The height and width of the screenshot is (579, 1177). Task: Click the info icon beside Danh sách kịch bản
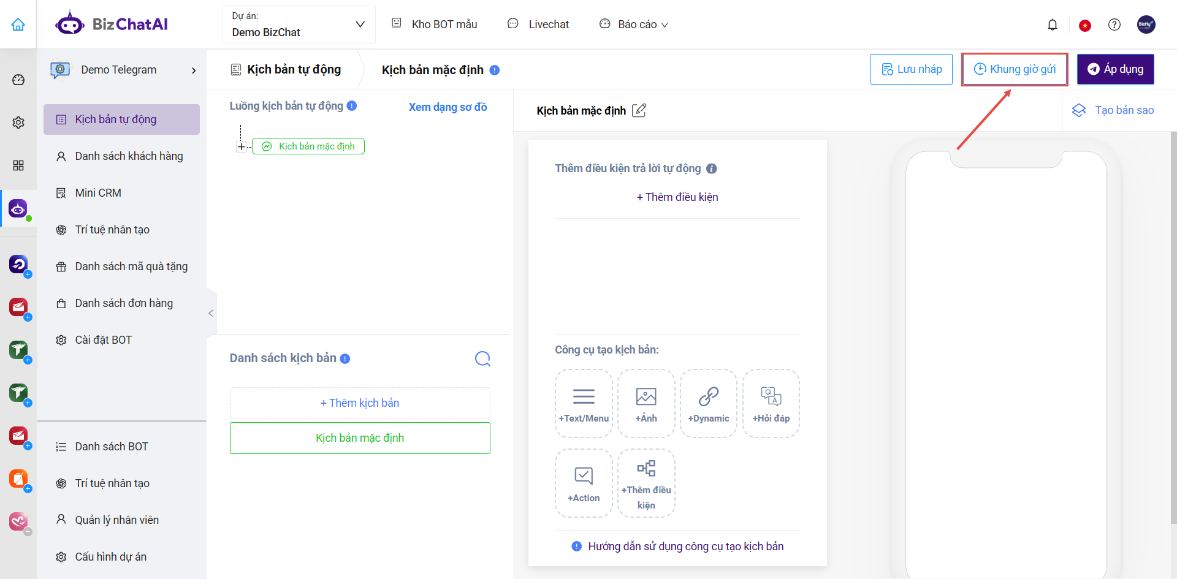345,358
